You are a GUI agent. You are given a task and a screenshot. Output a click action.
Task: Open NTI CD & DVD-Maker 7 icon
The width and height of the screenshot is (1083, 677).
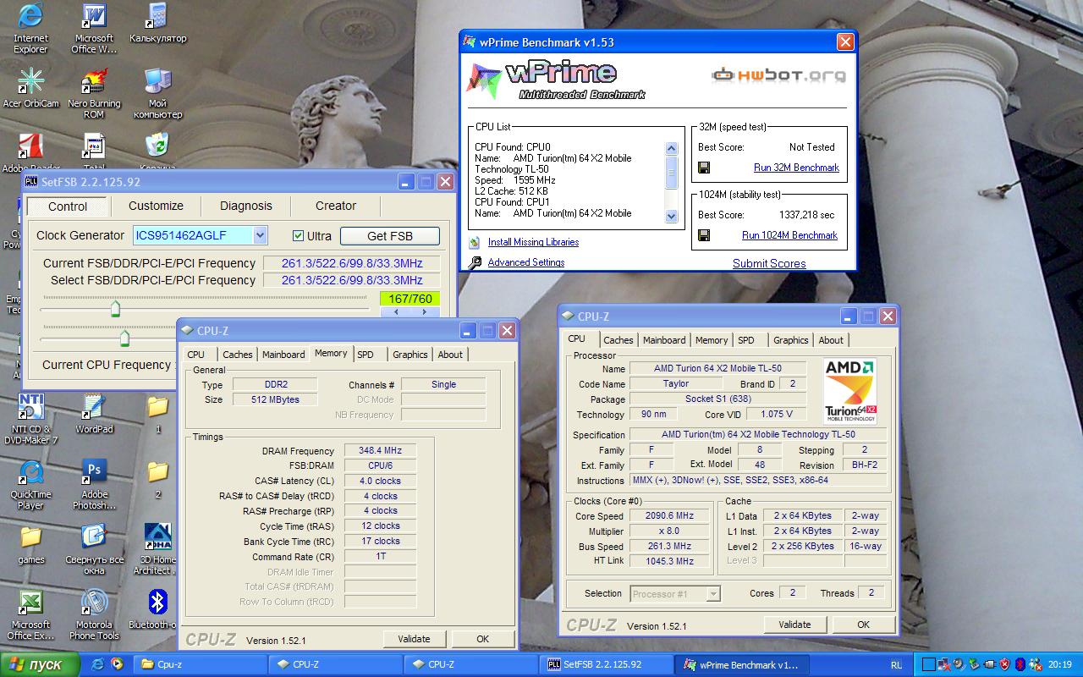31,419
